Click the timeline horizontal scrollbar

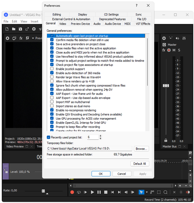click(x=123, y=186)
